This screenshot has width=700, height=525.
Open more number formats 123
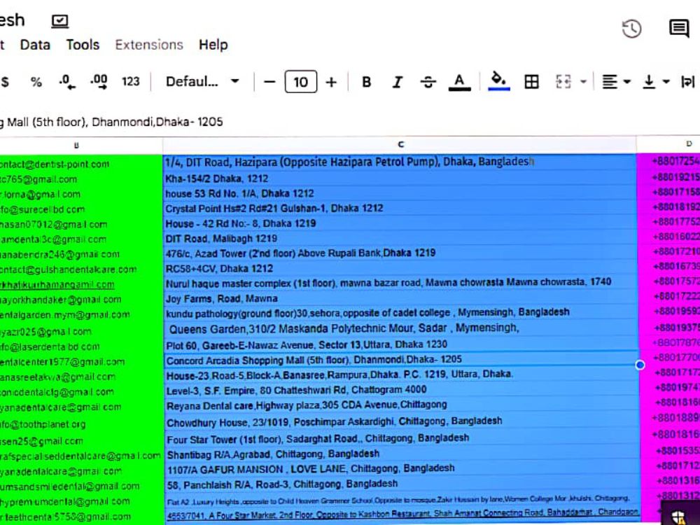(x=130, y=82)
